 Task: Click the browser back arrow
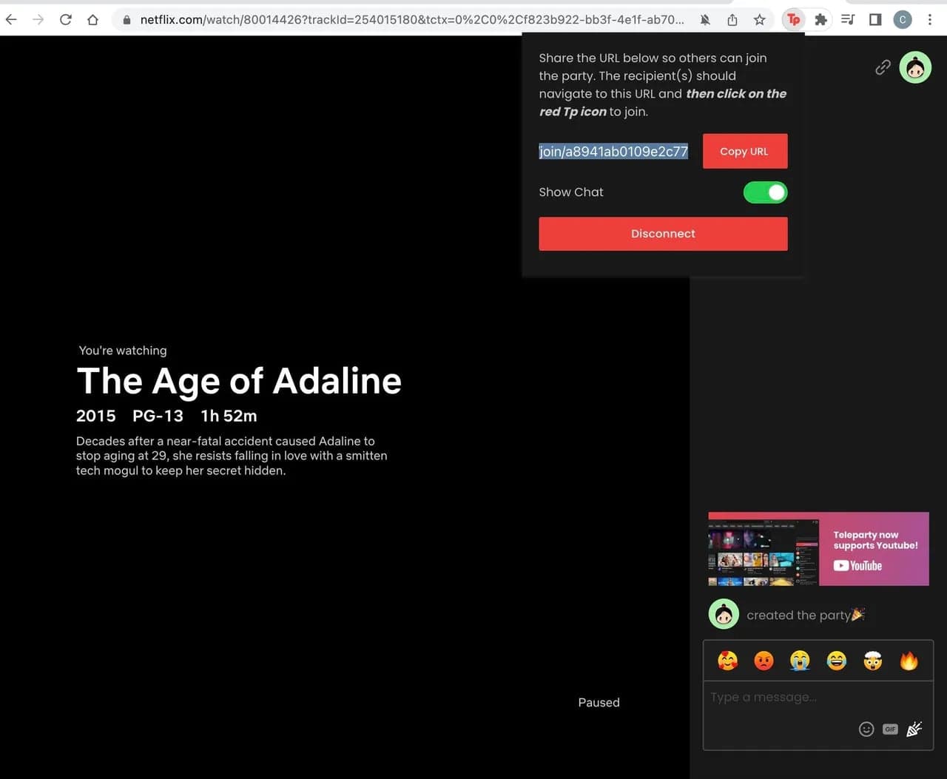click(11, 20)
